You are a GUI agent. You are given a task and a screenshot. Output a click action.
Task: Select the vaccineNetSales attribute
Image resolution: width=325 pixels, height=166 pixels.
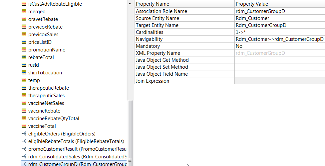pyautogui.click(x=46, y=103)
